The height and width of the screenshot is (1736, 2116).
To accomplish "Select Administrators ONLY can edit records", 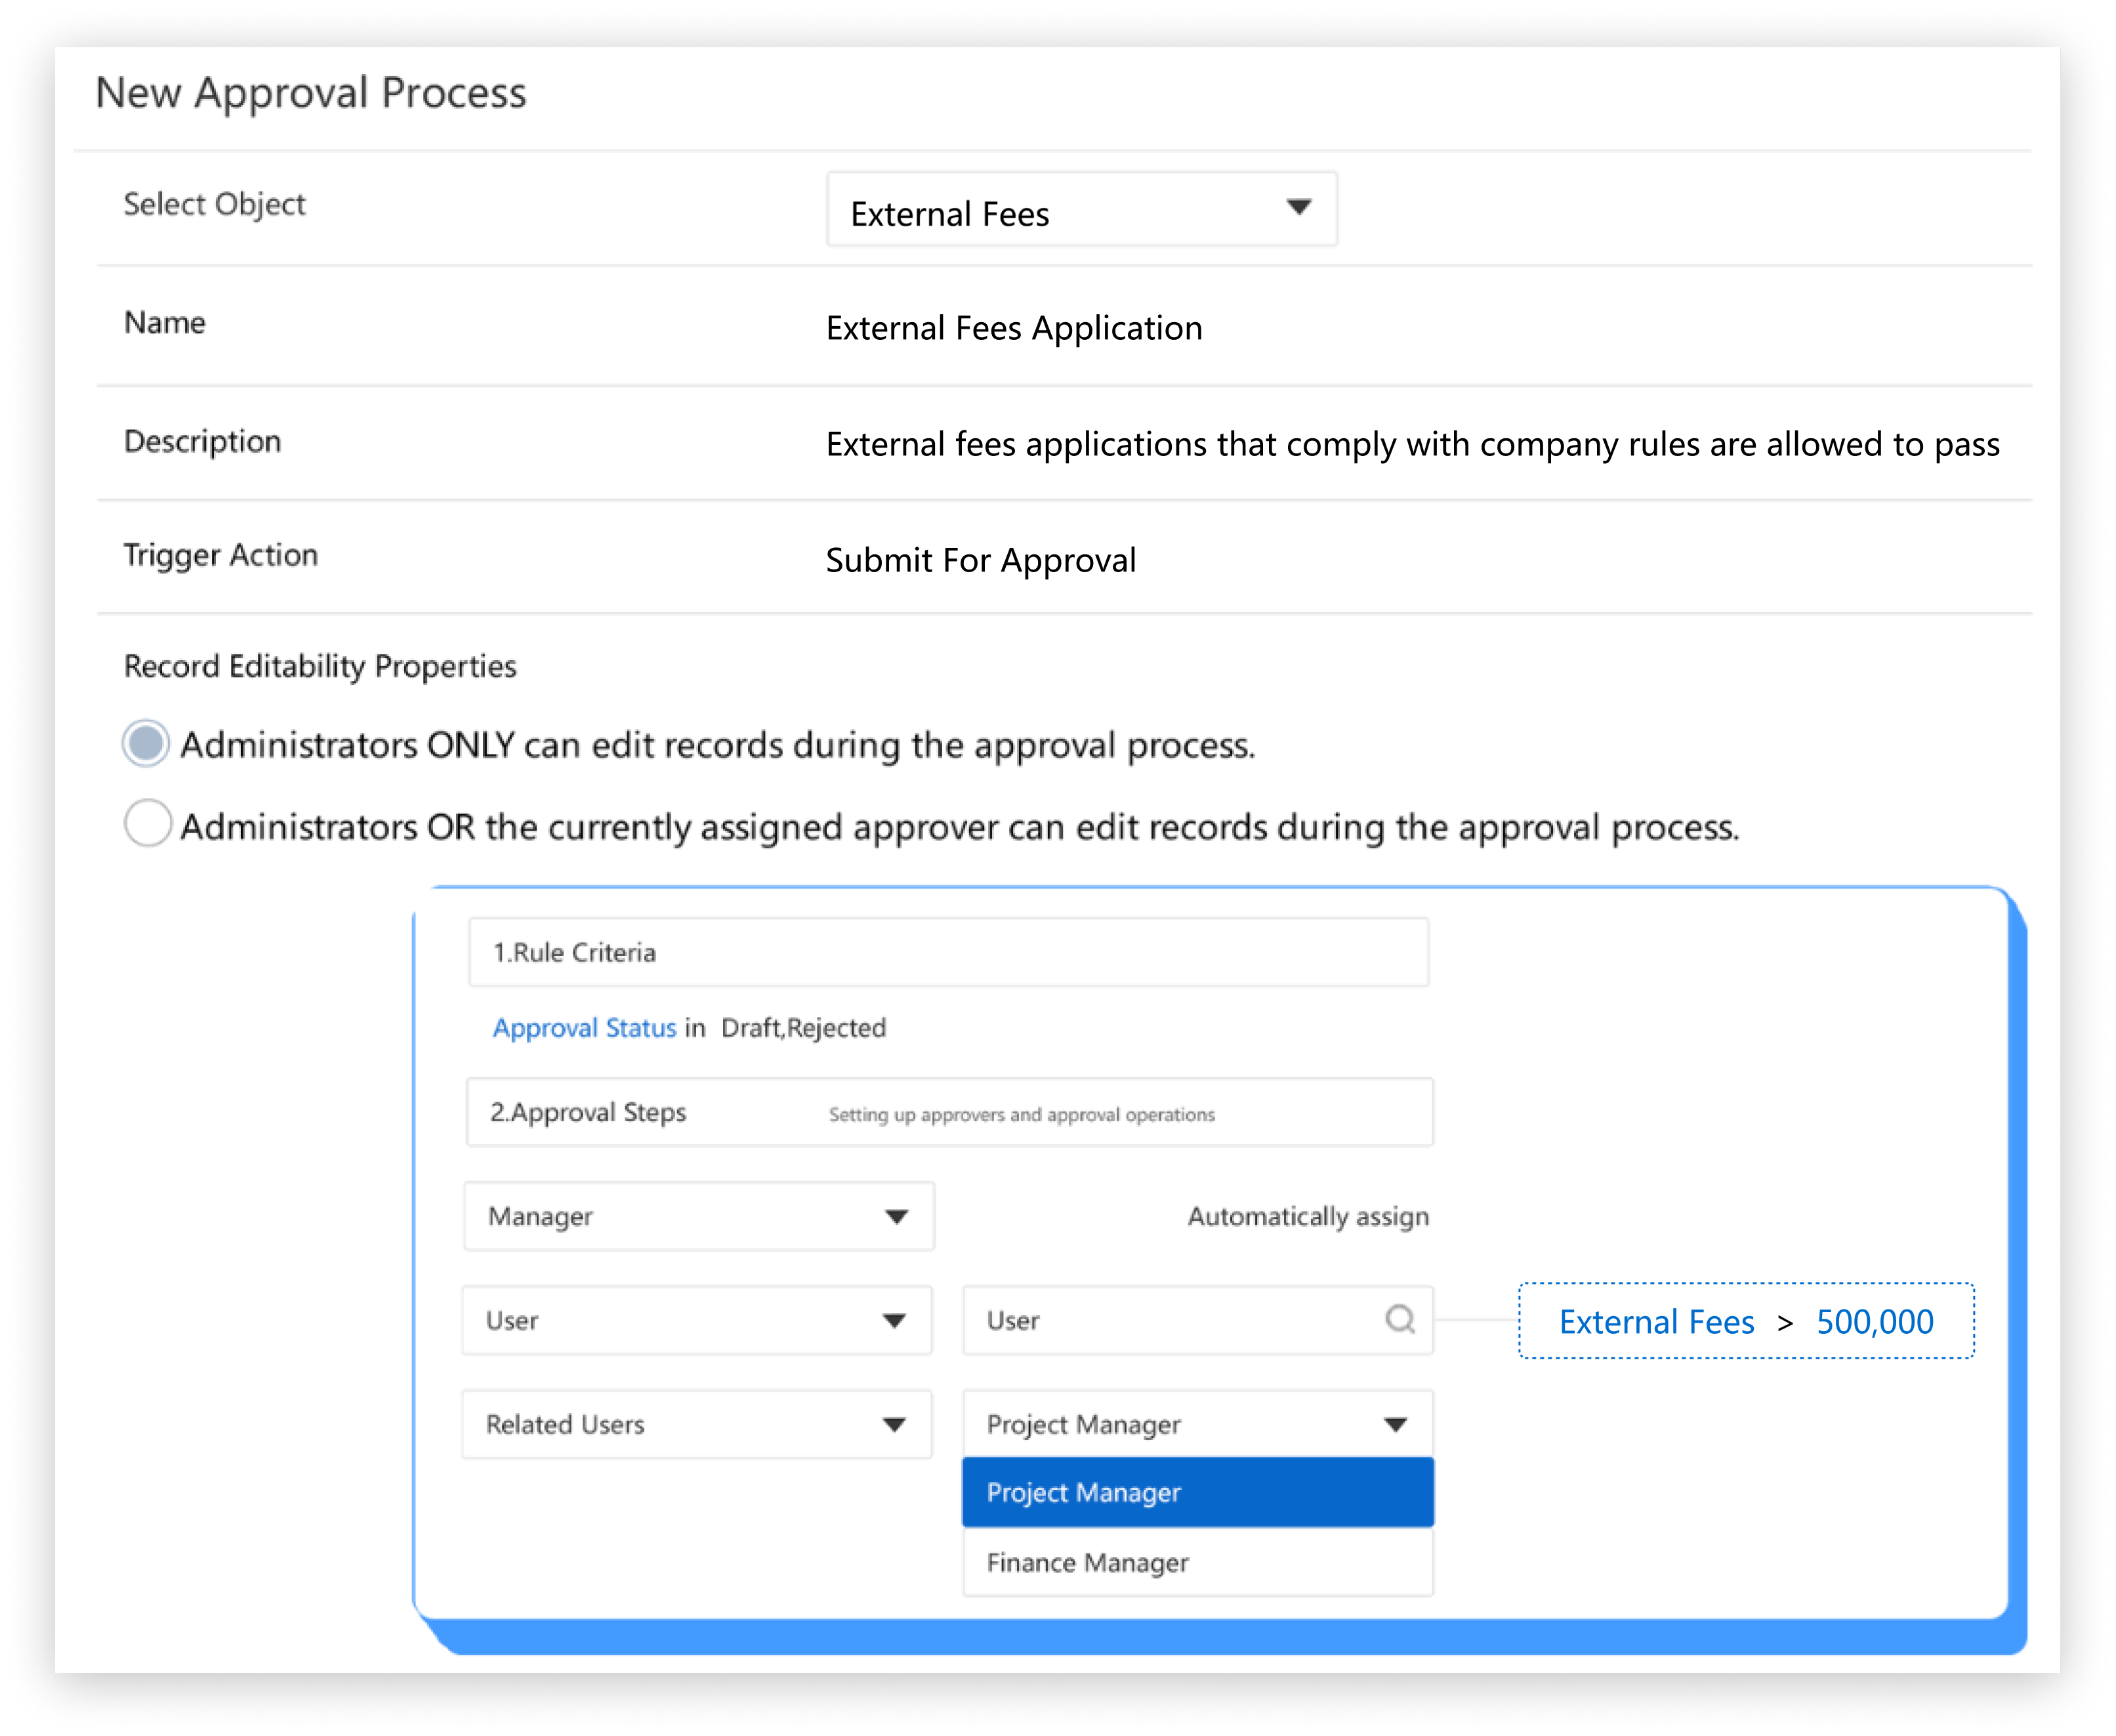I will (146, 744).
